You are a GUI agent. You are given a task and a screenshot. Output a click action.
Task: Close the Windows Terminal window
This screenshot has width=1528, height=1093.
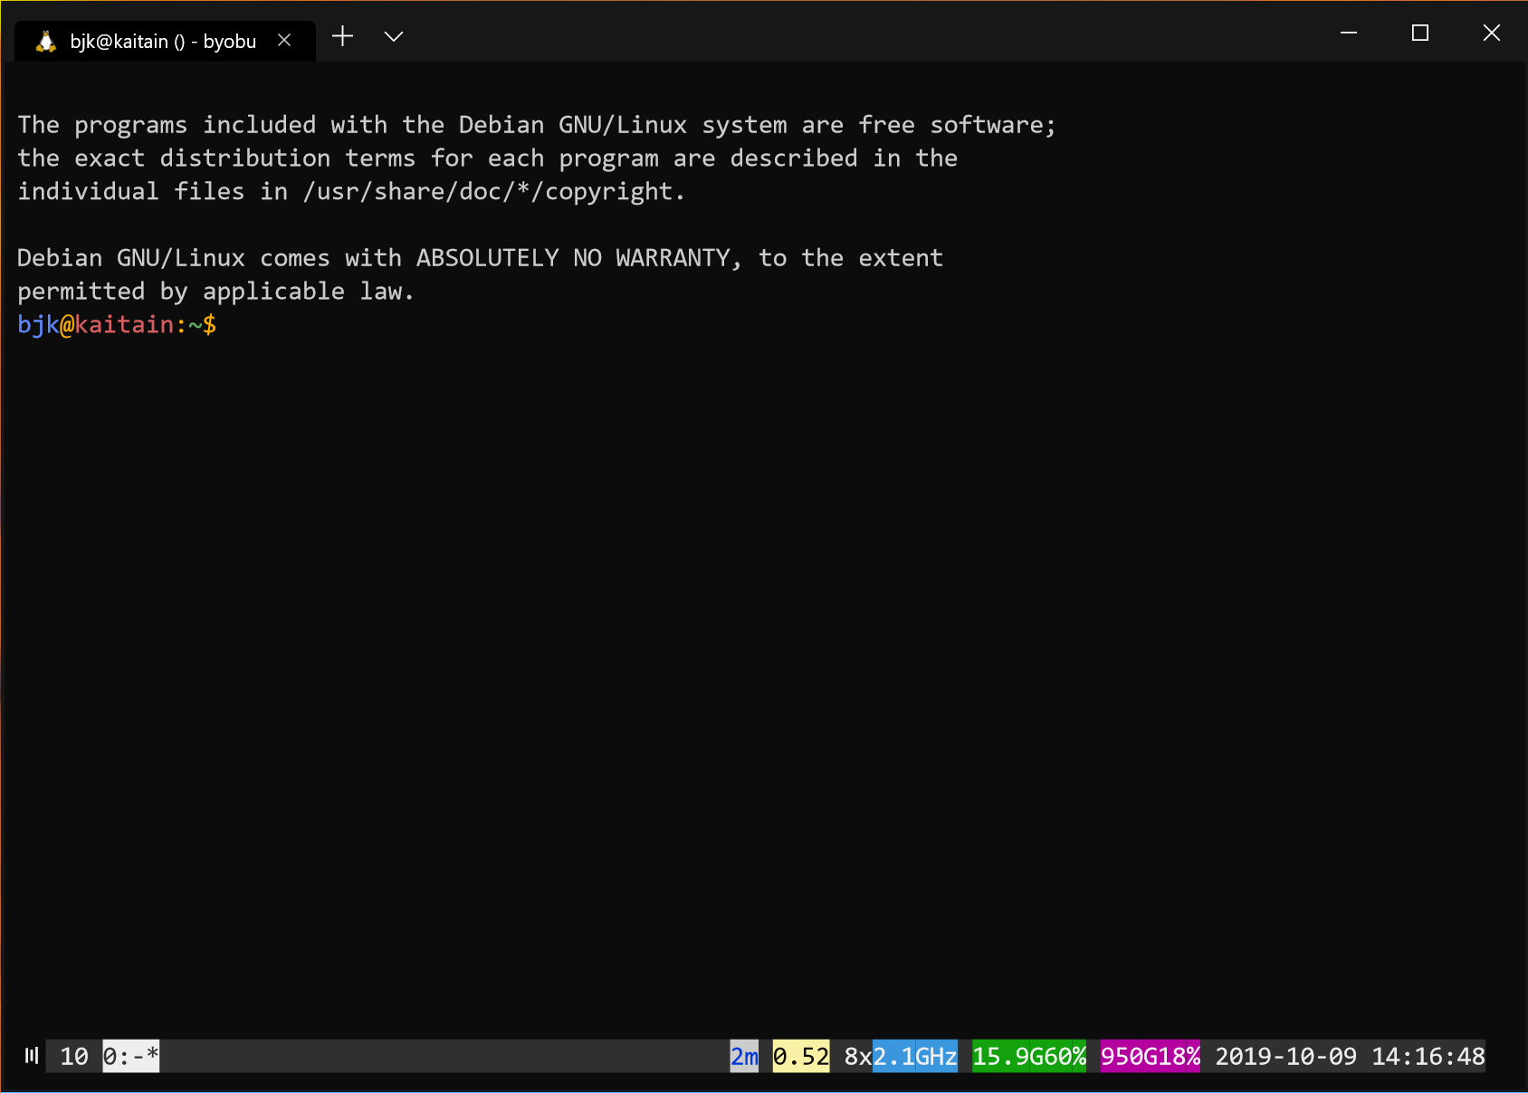pos(1491,34)
